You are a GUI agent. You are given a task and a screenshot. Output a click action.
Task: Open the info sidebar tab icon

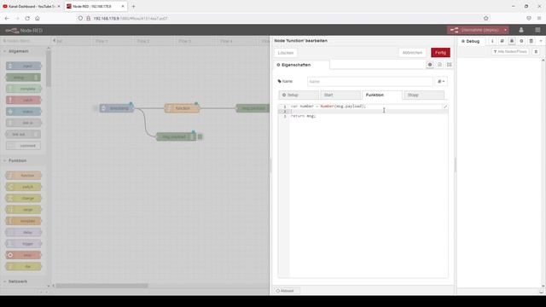coord(492,41)
